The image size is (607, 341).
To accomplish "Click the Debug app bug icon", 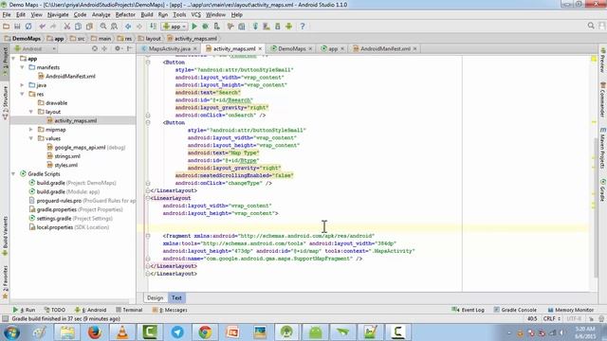I will coord(205,27).
